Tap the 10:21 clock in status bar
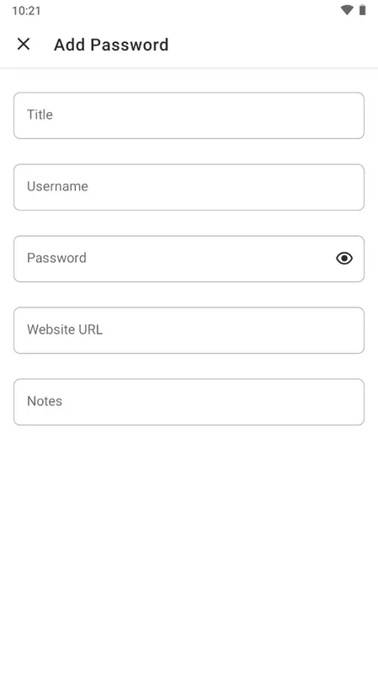The image size is (378, 674). (26, 11)
